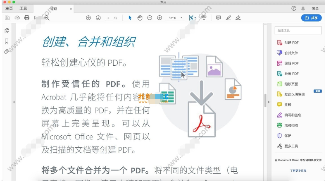Click the 搜索工具 search field
The image size is (326, 187).
coord(298,30)
